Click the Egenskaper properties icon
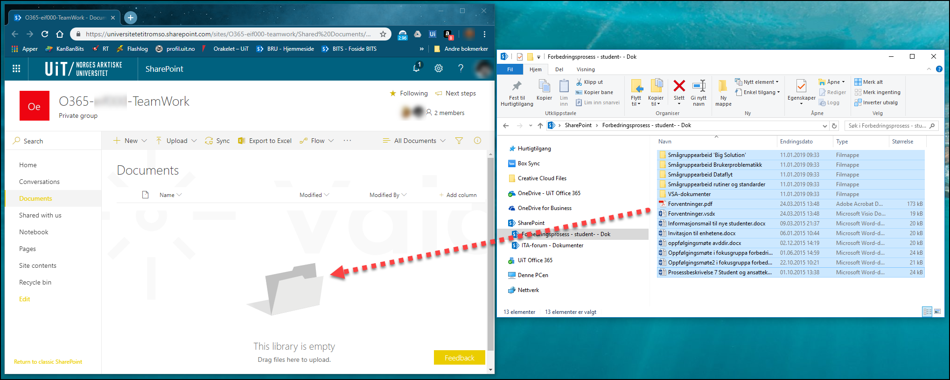This screenshot has height=380, width=950. pyautogui.click(x=801, y=87)
